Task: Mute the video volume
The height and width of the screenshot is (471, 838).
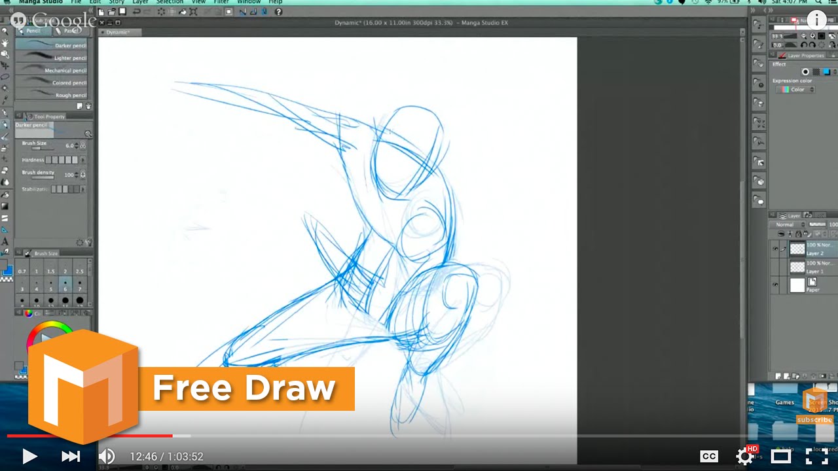Action: (x=107, y=456)
